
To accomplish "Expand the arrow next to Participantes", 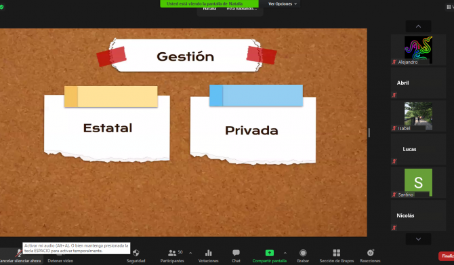I will pyautogui.click(x=190, y=253).
